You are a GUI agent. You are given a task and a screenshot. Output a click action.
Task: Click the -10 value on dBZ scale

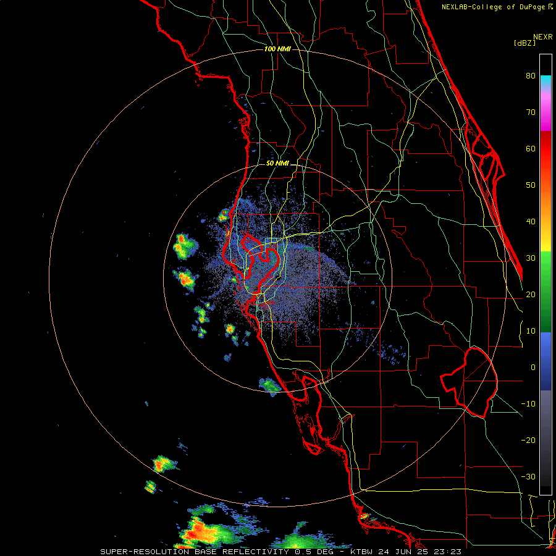(x=528, y=404)
